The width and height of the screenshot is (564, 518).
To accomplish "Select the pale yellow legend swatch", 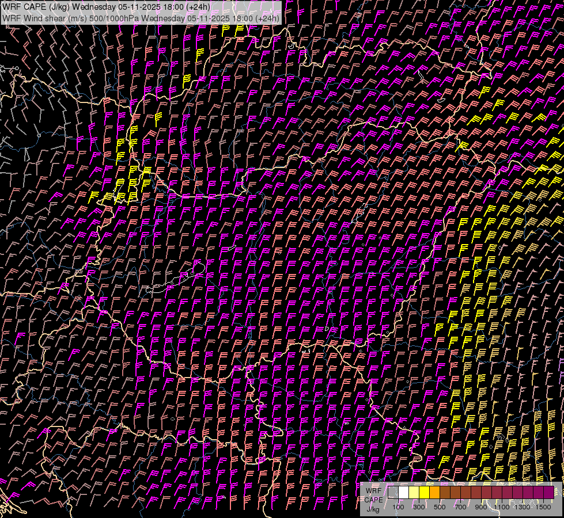I will [414, 492].
